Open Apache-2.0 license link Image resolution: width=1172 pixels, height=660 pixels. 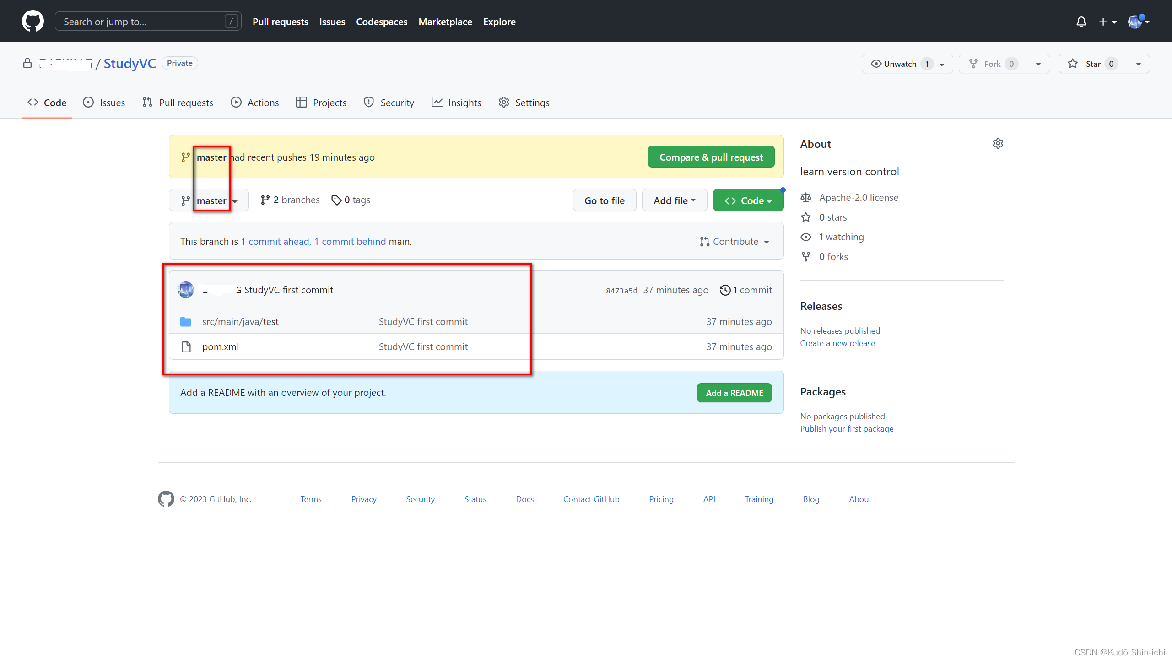[858, 198]
